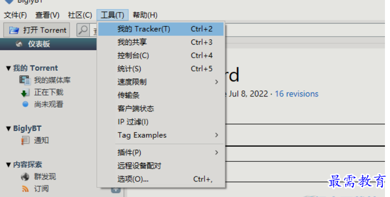Open 订阅 in the sidebar

pos(41,189)
